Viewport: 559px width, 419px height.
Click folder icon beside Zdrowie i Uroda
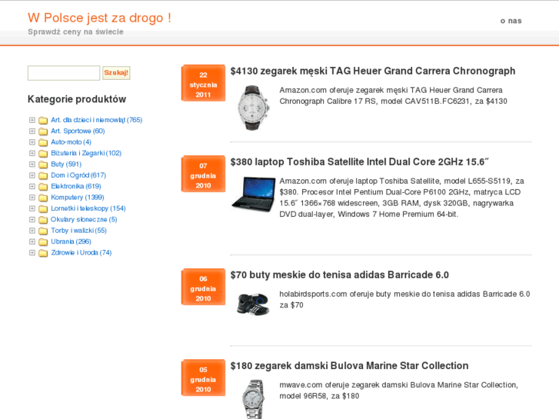point(43,253)
